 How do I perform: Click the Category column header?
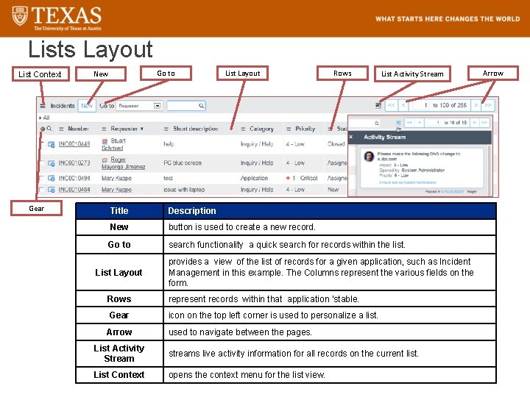tap(261, 129)
